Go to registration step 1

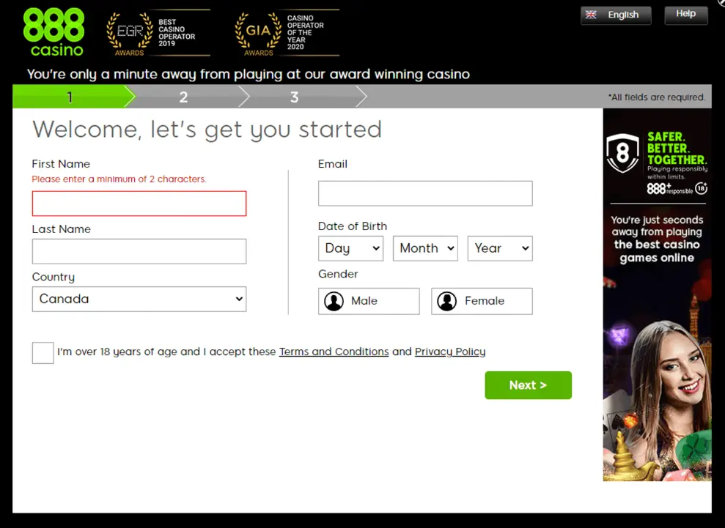point(70,97)
